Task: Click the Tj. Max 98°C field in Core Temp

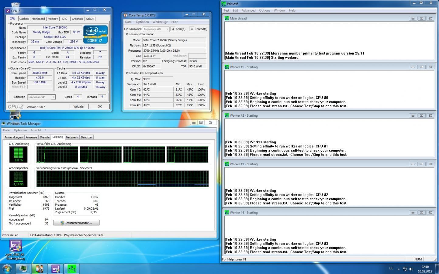Action: [157, 79]
